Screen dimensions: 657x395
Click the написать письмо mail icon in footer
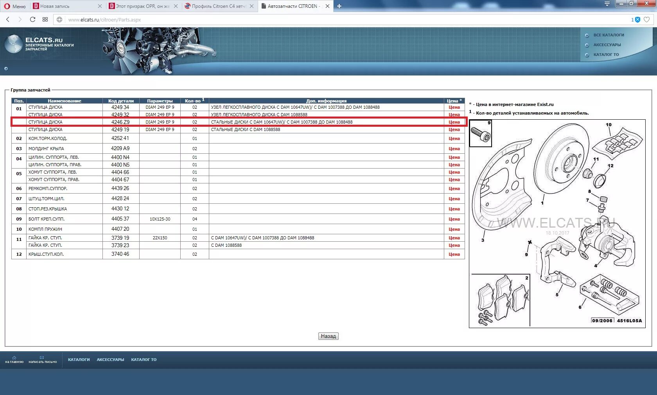coord(43,359)
